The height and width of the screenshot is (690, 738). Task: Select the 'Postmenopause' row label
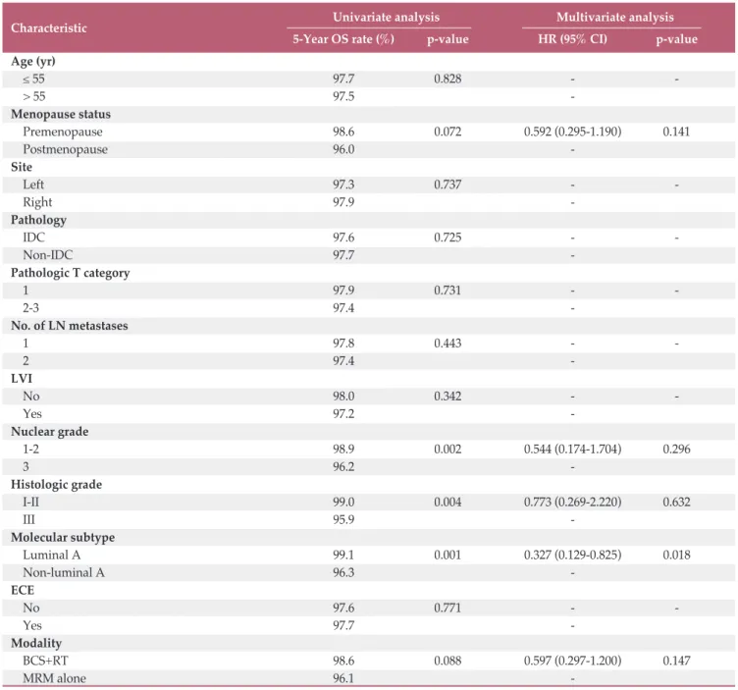tap(66, 149)
